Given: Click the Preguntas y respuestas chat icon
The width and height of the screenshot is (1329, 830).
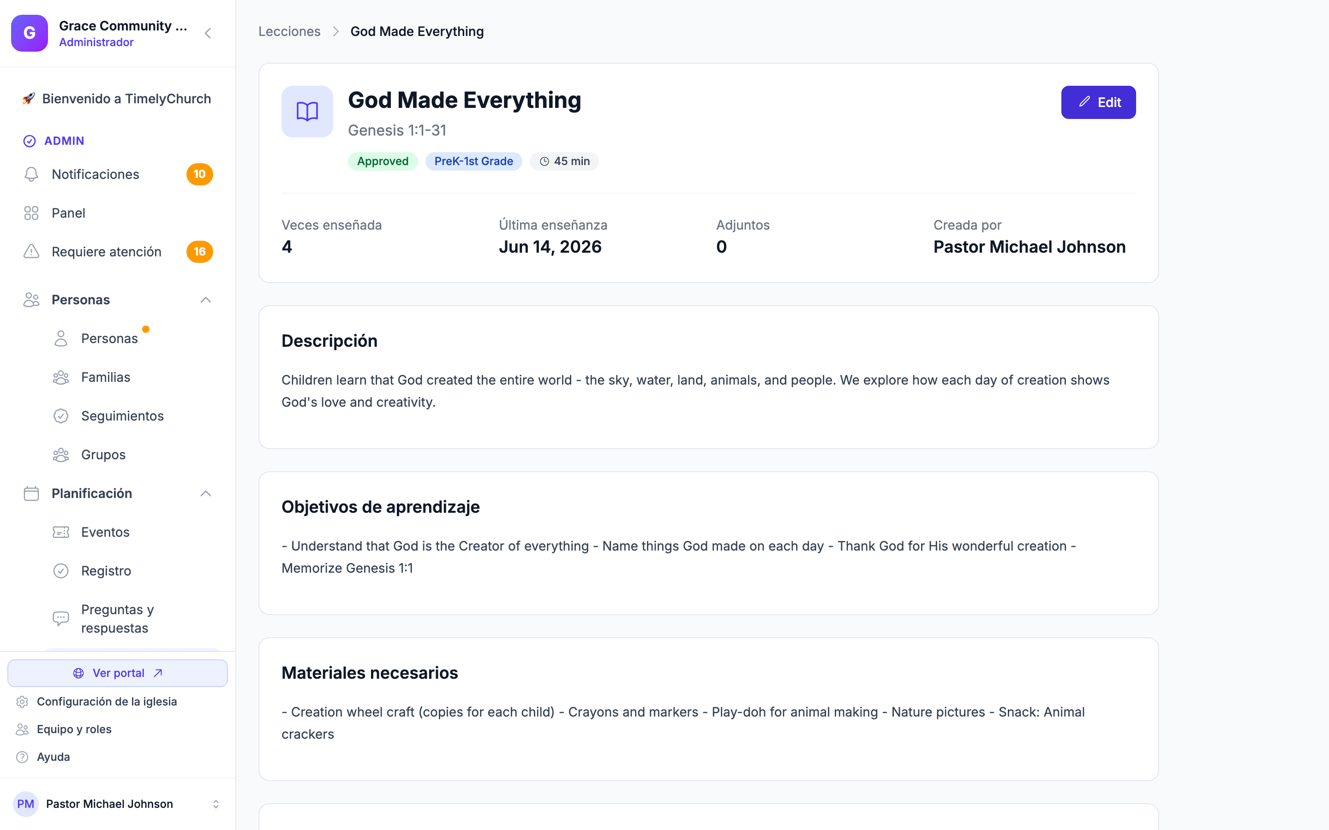Looking at the screenshot, I should 61,619.
